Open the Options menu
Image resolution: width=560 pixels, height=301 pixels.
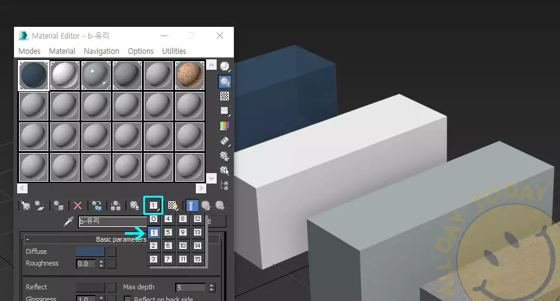(141, 51)
